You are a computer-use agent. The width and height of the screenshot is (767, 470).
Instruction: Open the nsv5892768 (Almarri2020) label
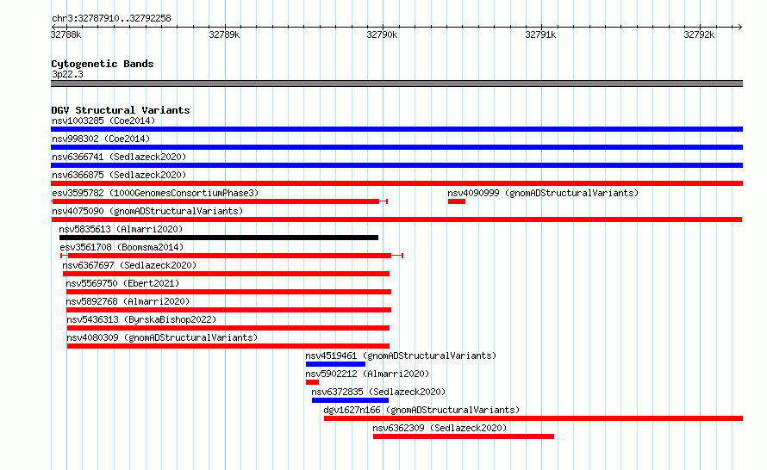point(128,301)
